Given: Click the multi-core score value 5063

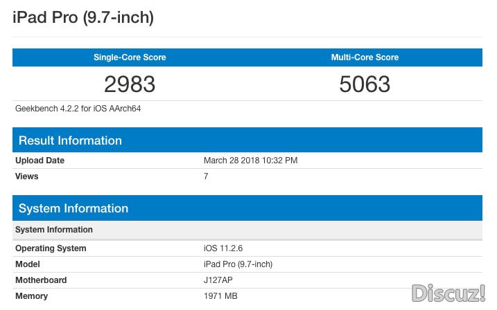Looking at the screenshot, I should tap(365, 84).
